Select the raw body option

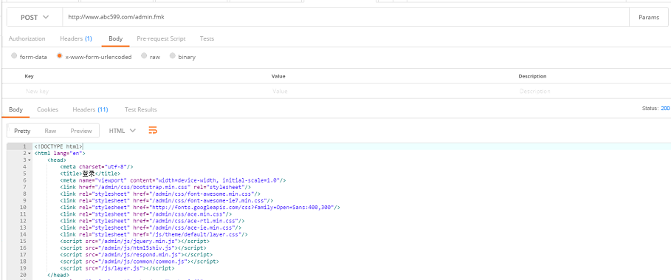(144, 56)
